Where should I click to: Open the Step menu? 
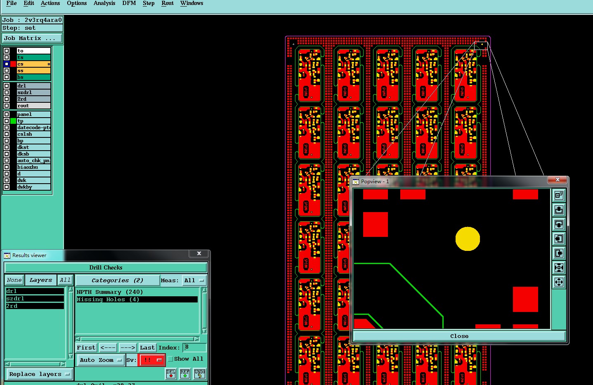point(149,3)
